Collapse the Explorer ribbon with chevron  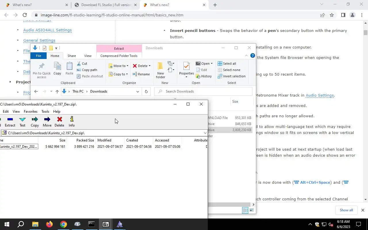[x=246, y=56]
